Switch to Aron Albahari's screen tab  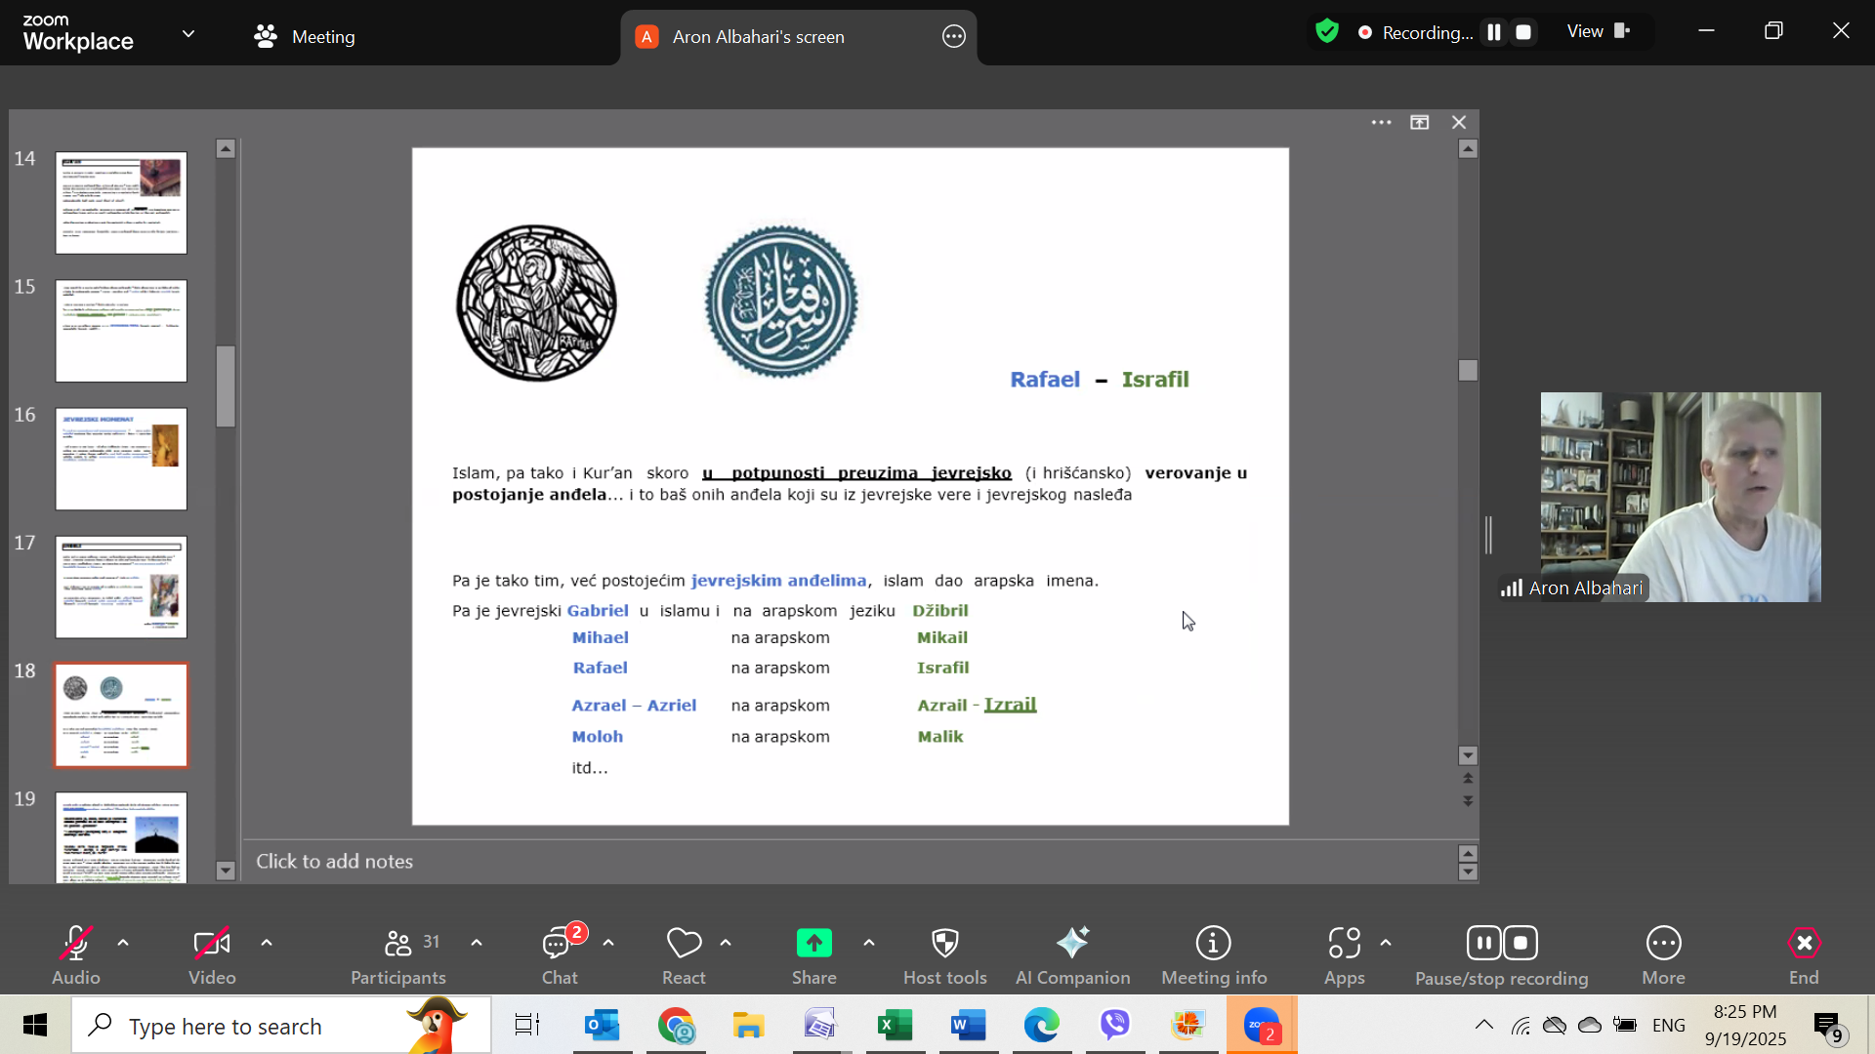[758, 37]
